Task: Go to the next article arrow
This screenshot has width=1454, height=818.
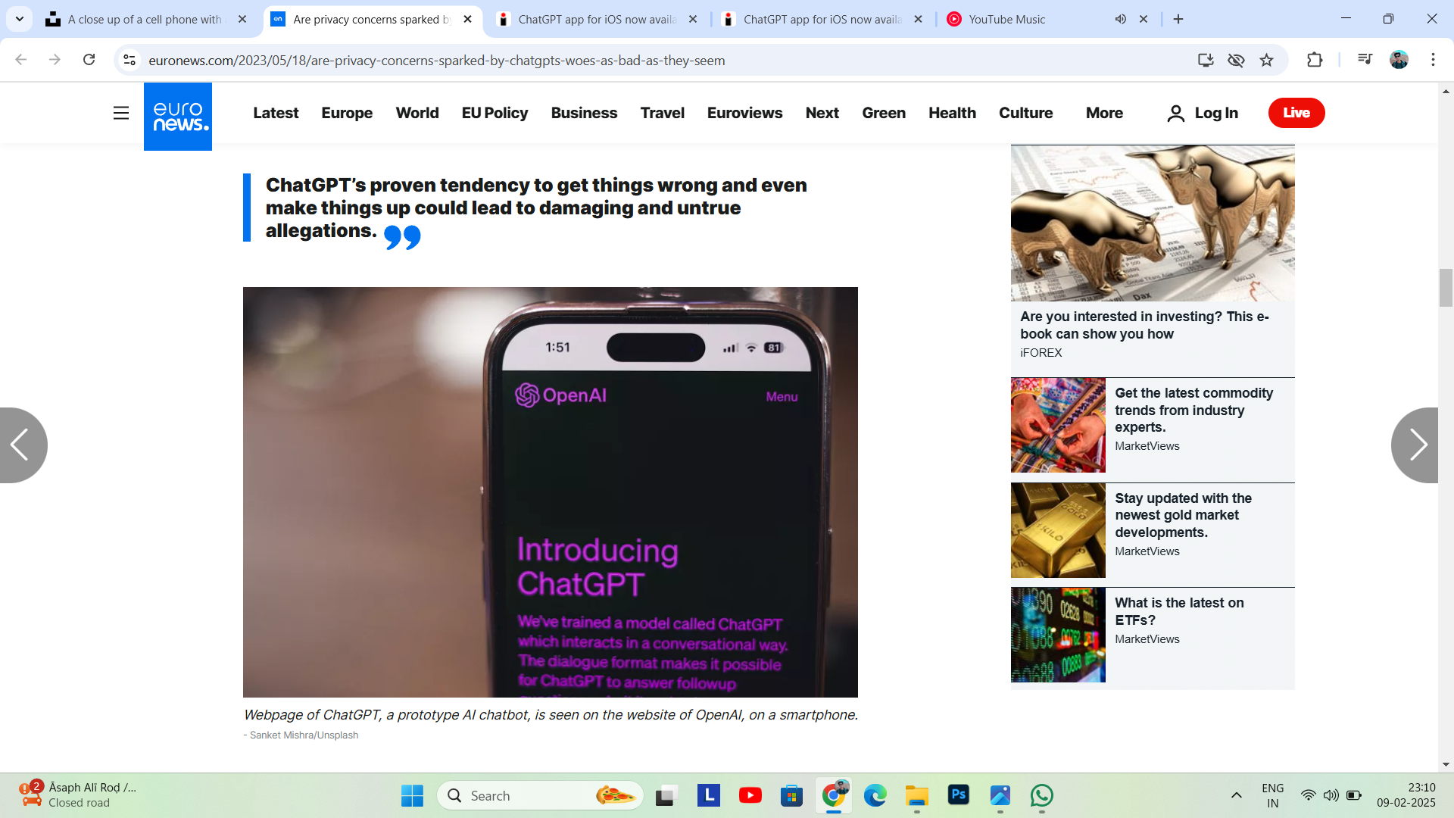Action: pos(1415,445)
